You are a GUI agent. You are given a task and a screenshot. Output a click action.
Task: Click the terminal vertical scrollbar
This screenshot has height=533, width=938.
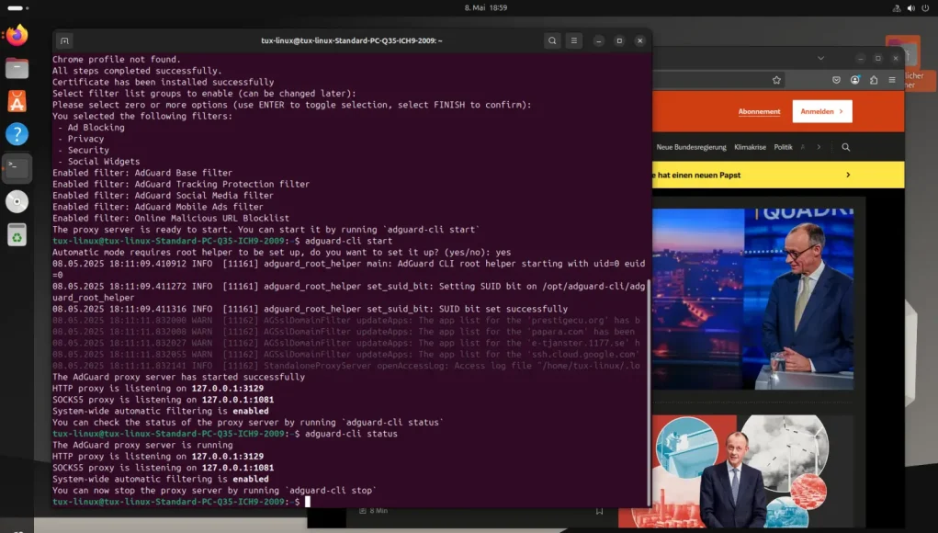[x=649, y=386]
